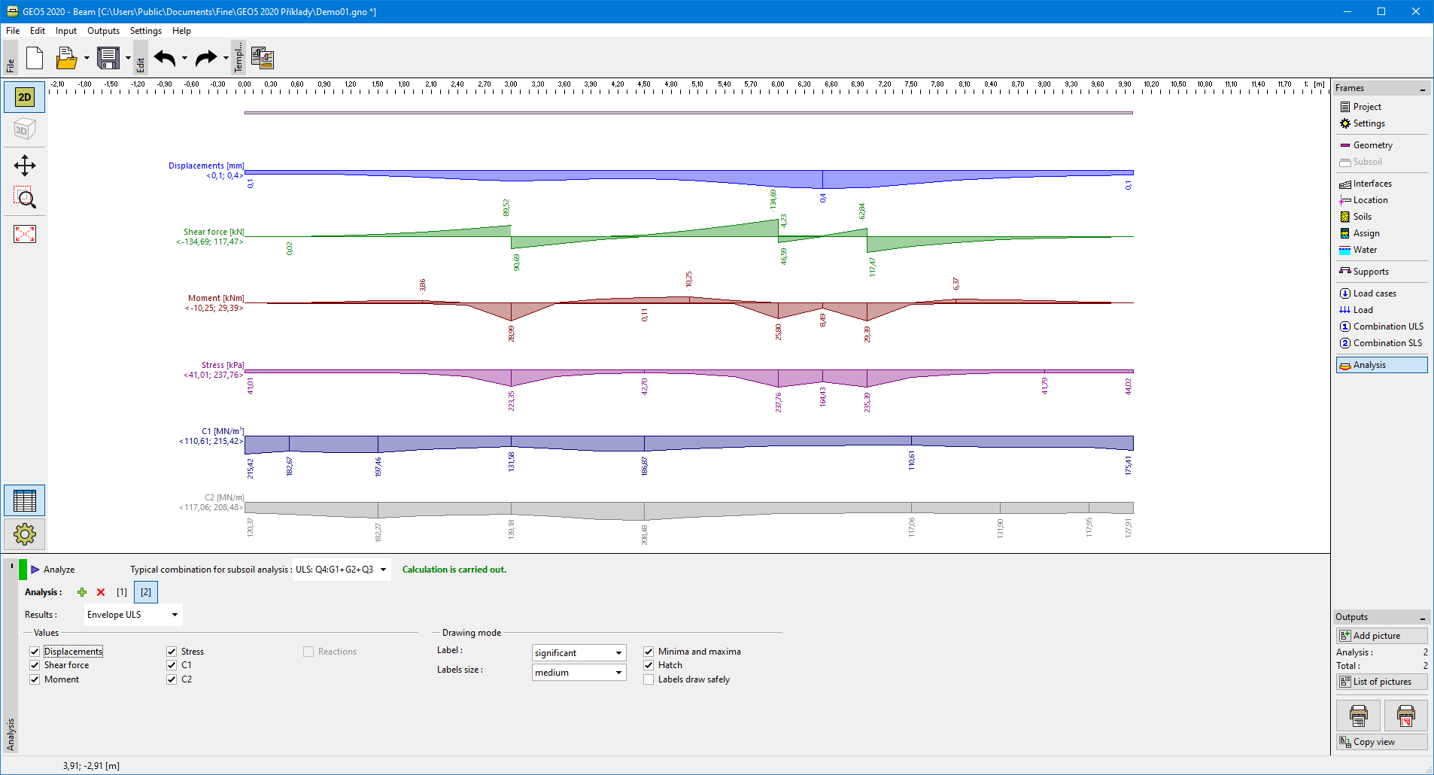1434x775 pixels.
Task: Activate the zoom region magnifier tool
Action: (x=24, y=199)
